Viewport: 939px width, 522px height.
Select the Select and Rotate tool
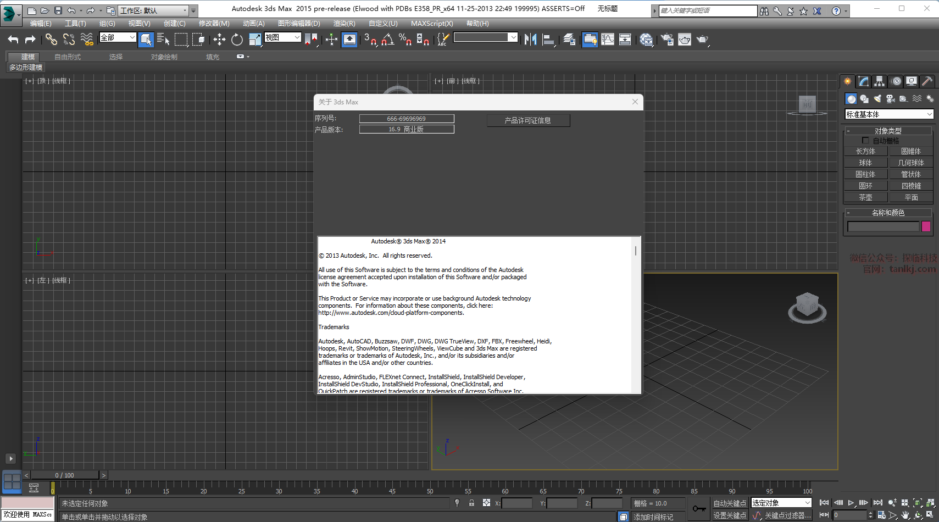coord(237,39)
